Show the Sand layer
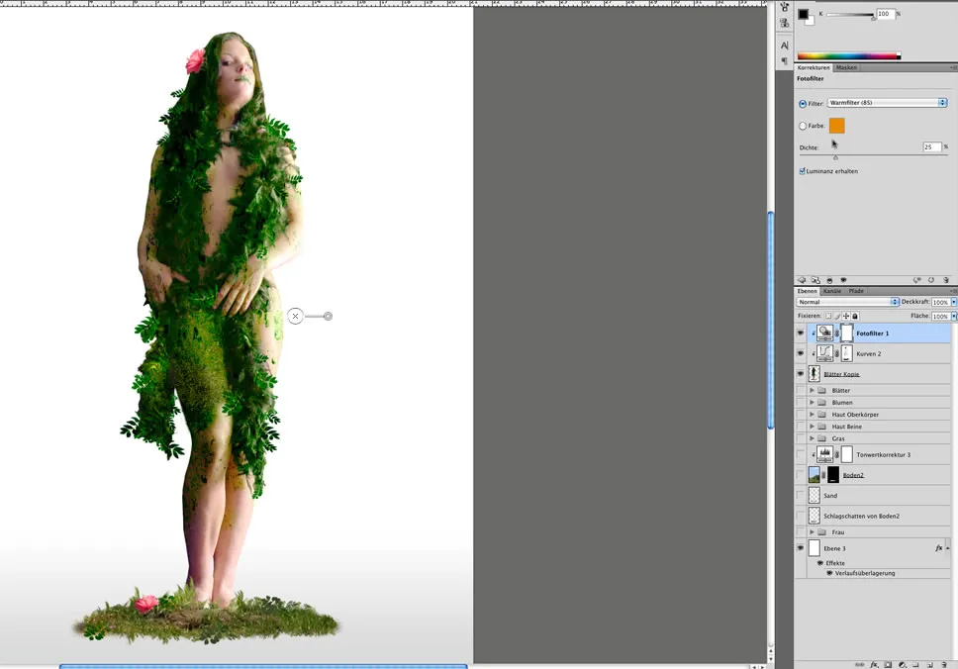The height and width of the screenshot is (669, 958). coord(801,495)
